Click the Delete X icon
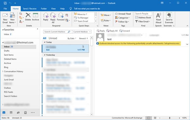The height and width of the screenshot is (120, 190). pyautogui.click(x=28, y=15)
